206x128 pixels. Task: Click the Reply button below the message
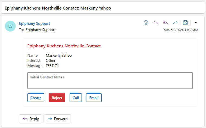[31, 119]
